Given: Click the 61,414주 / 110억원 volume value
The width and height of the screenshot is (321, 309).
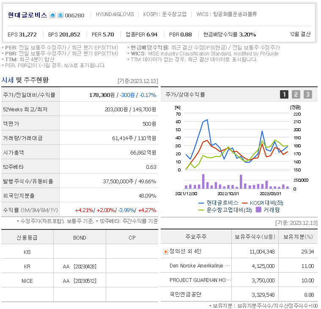Looking at the screenshot, I should (x=134, y=138).
